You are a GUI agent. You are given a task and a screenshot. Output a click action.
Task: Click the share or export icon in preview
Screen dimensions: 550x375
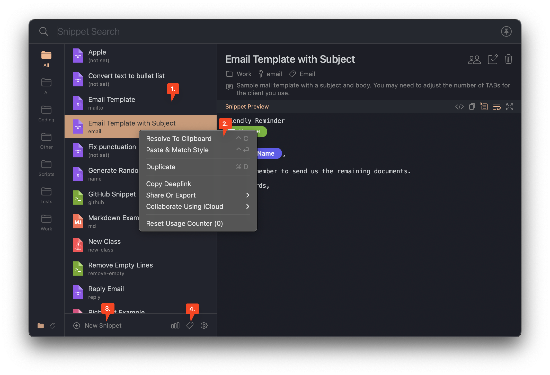(484, 106)
